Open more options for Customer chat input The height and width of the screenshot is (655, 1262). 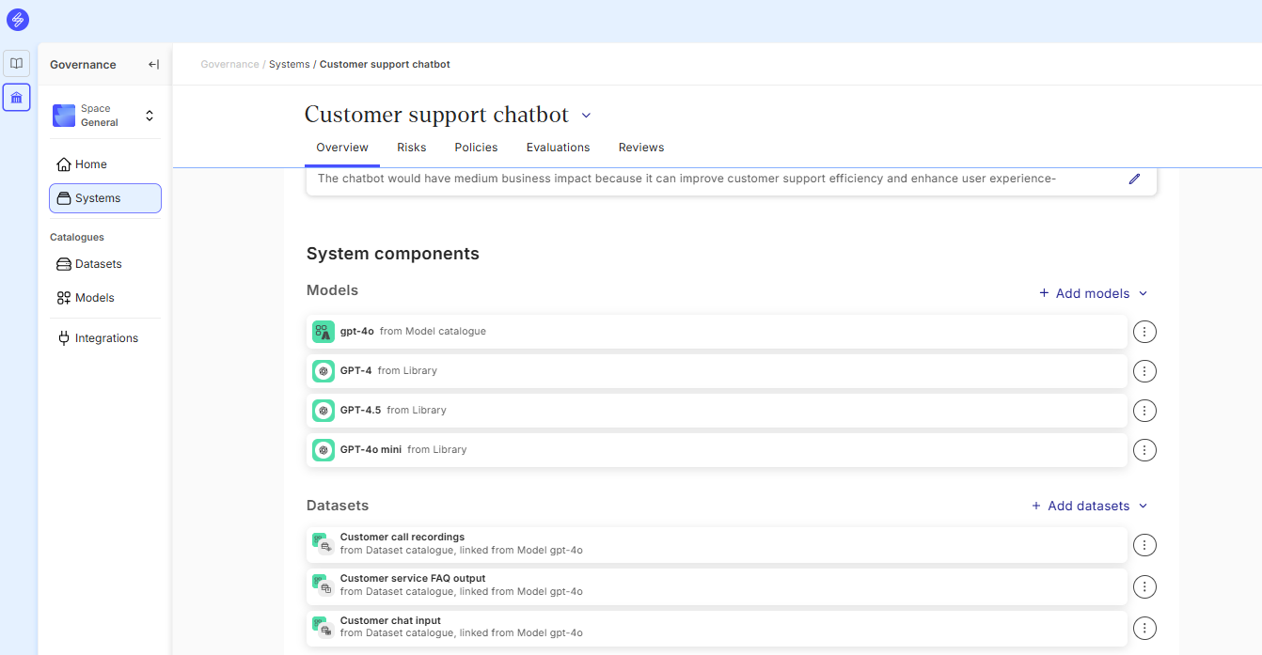1144,628
